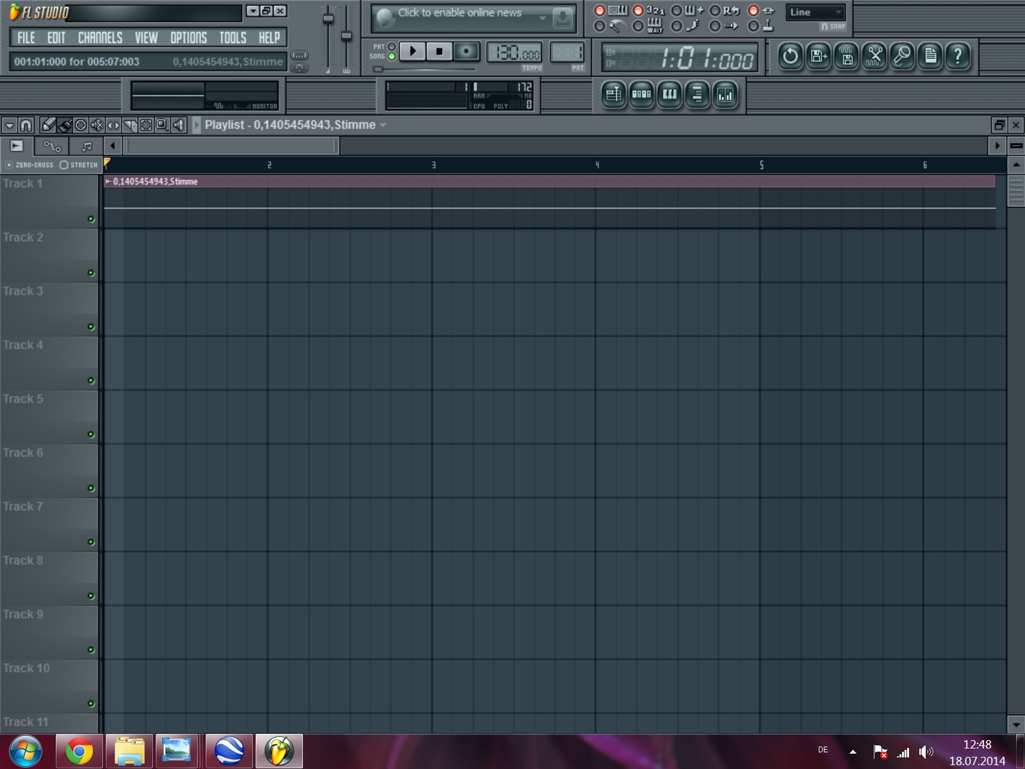Screen dimensions: 1025x769
Task: Click the Undo history round arrow button
Action: coord(791,56)
